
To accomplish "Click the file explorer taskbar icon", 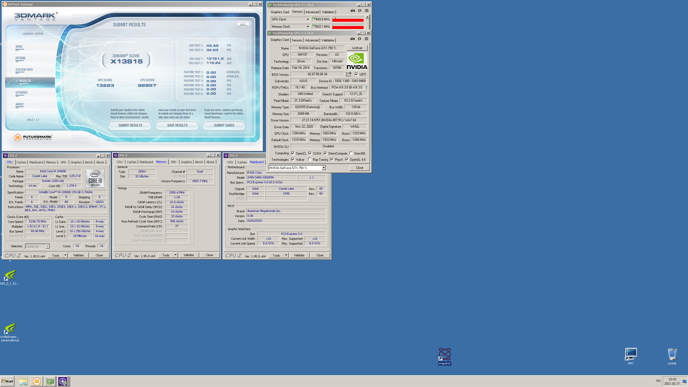I will (23, 381).
